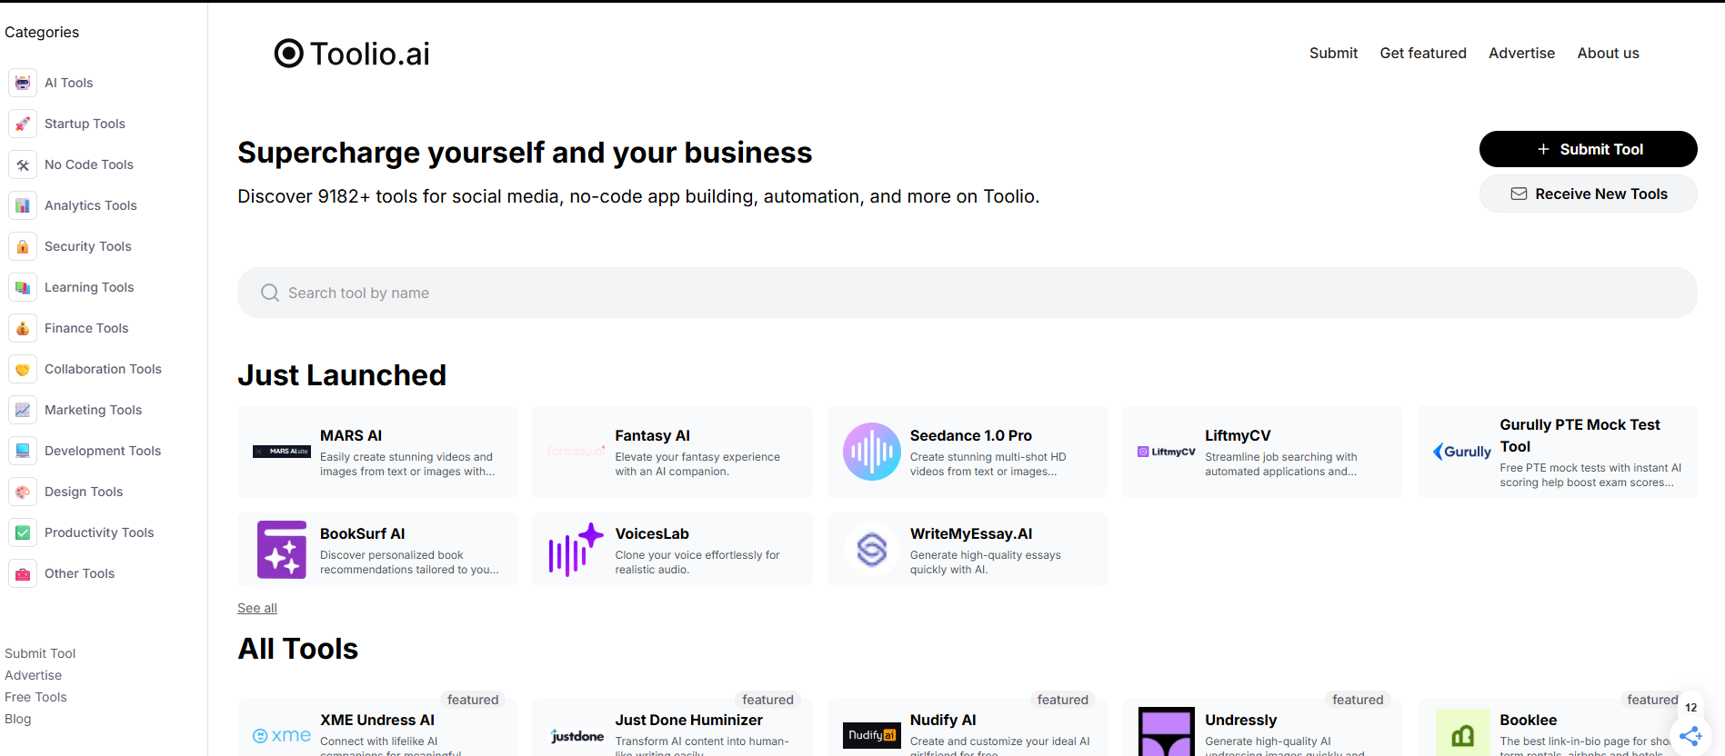Click the AI Tools robot icon

click(23, 83)
